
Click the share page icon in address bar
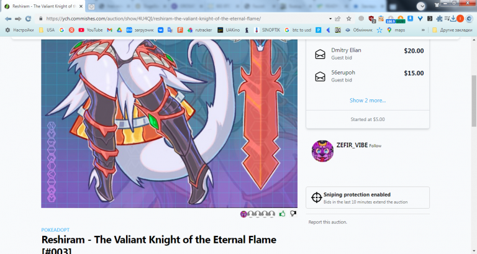pyautogui.click(x=338, y=19)
